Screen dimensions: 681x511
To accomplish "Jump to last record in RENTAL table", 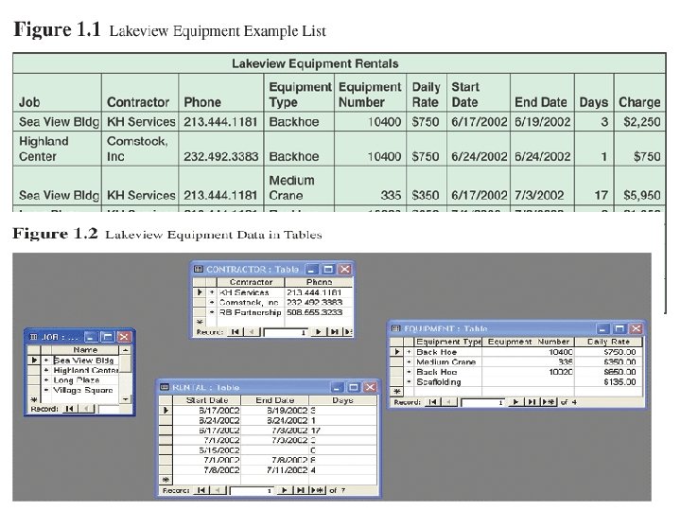I will tap(300, 490).
